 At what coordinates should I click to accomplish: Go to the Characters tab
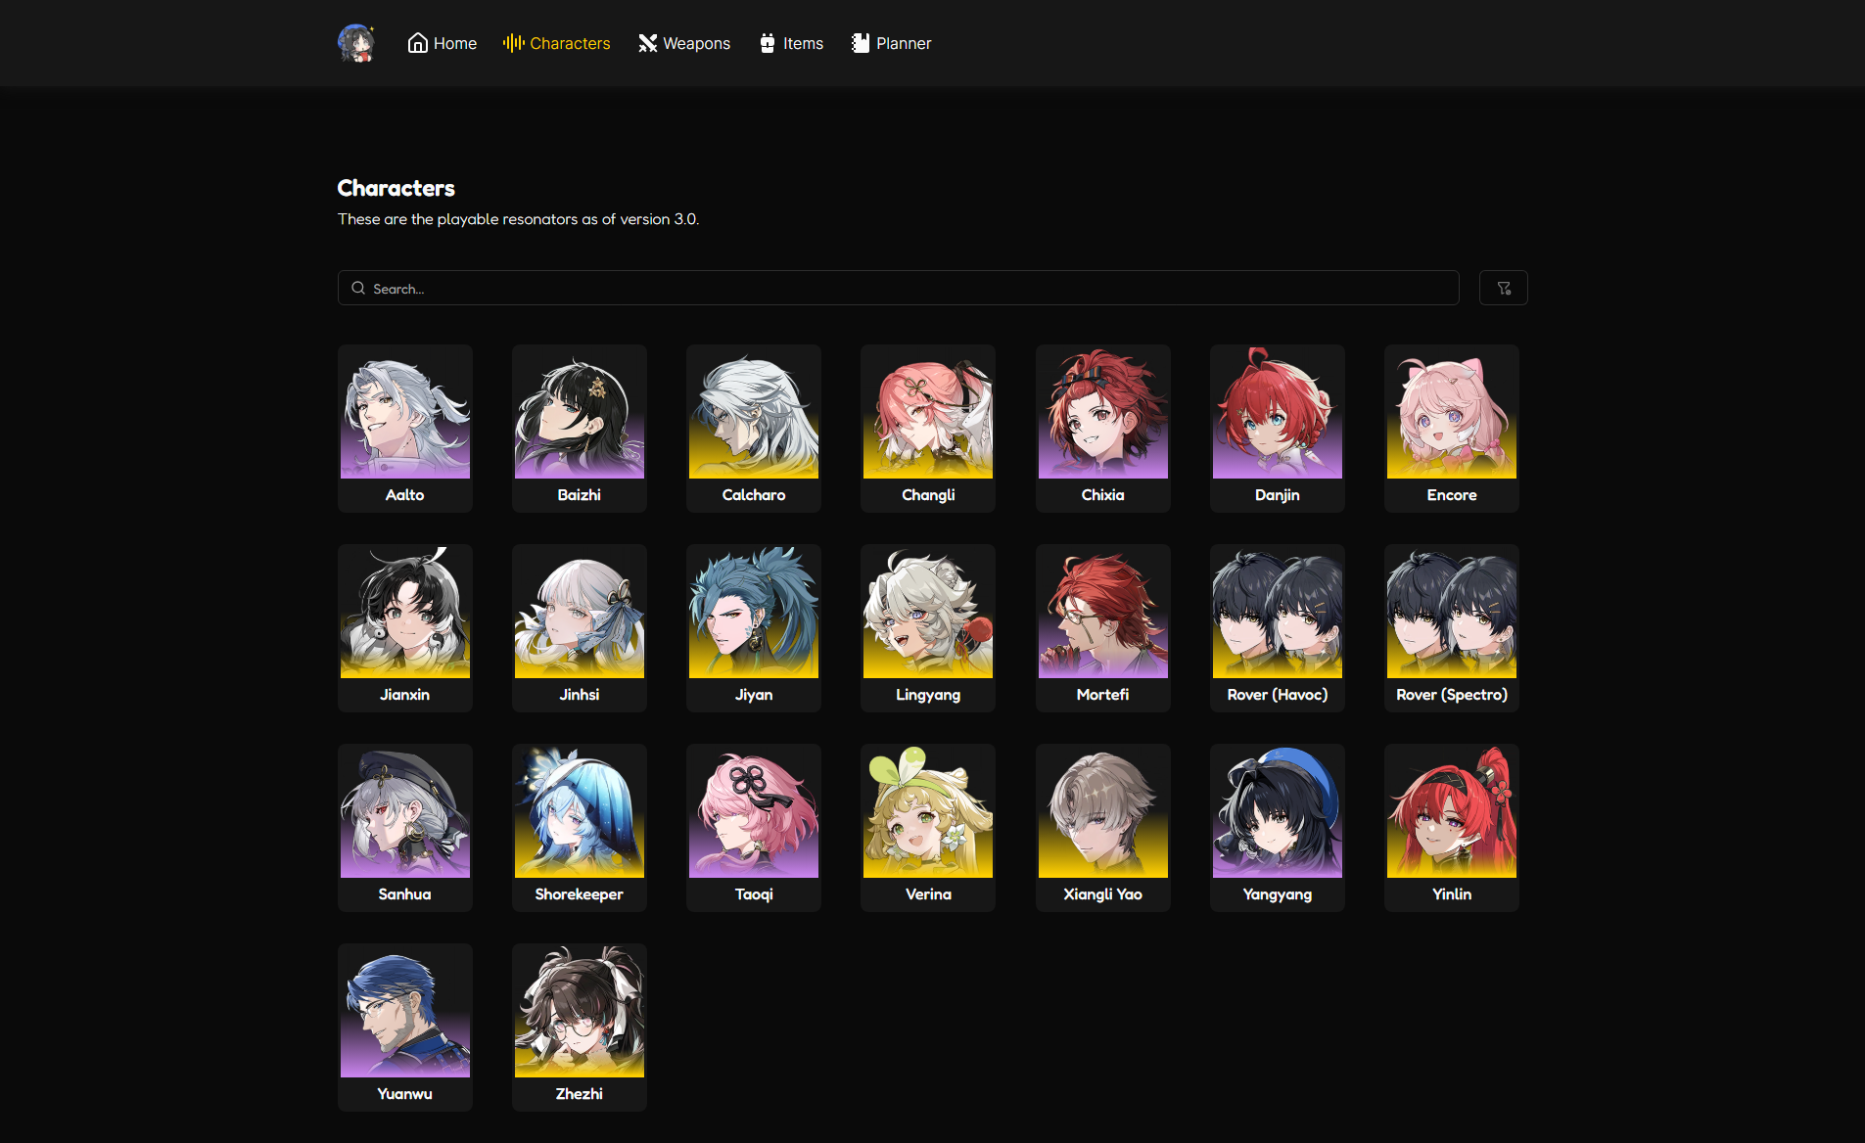coord(557,43)
